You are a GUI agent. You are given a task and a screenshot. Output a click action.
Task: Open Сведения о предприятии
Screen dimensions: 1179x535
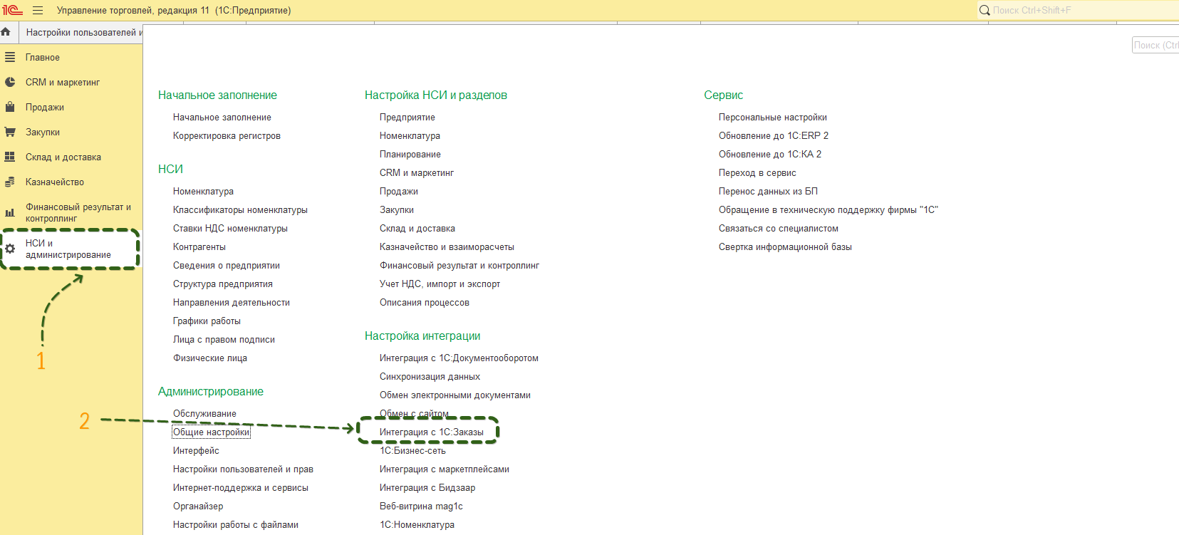(227, 265)
